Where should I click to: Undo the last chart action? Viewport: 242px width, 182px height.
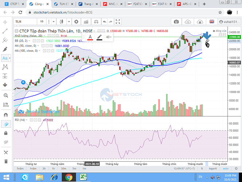click(x=105, y=21)
